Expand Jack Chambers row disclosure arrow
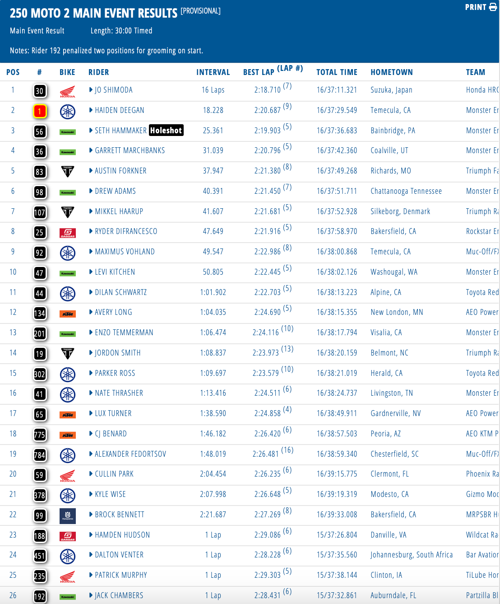 (x=91, y=595)
